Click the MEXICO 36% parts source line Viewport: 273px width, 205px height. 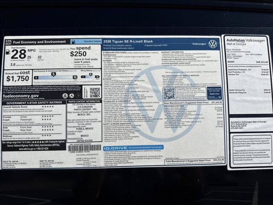[x=84, y=114]
